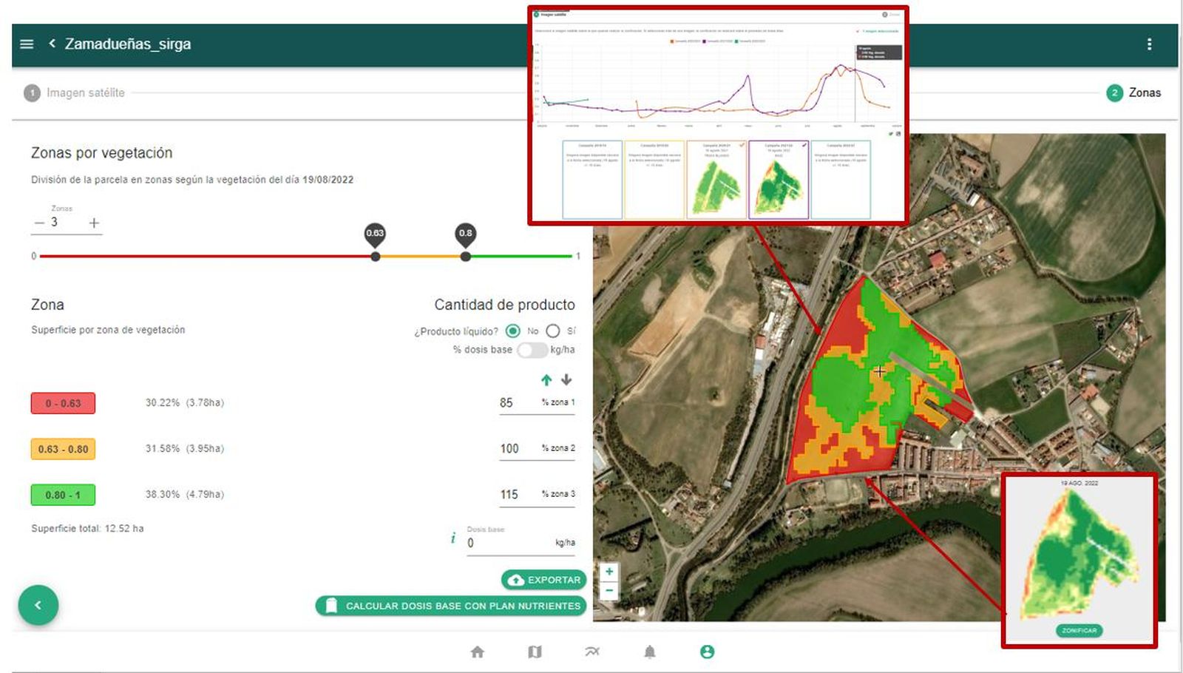Click the info icon next to Dosis base
The width and height of the screenshot is (1183, 673).
[452, 538]
